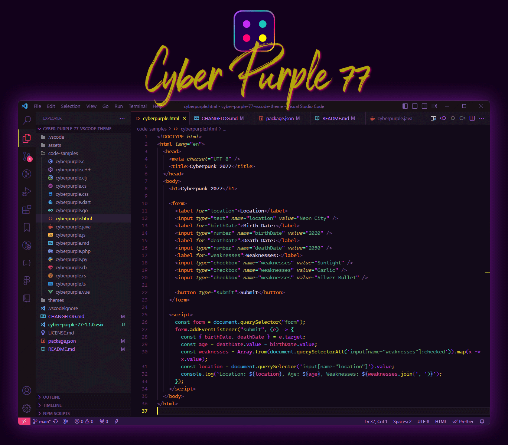This screenshot has width=508, height=445.
Task: Expand the assets folder
Action: 83,145
